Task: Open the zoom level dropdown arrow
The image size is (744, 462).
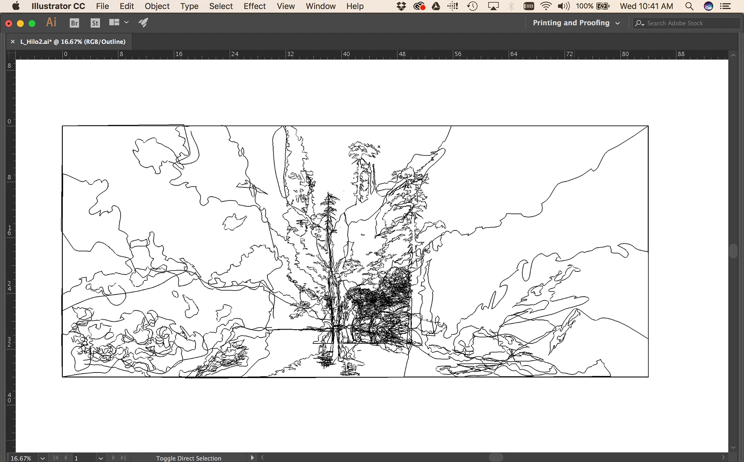Action: coord(43,458)
